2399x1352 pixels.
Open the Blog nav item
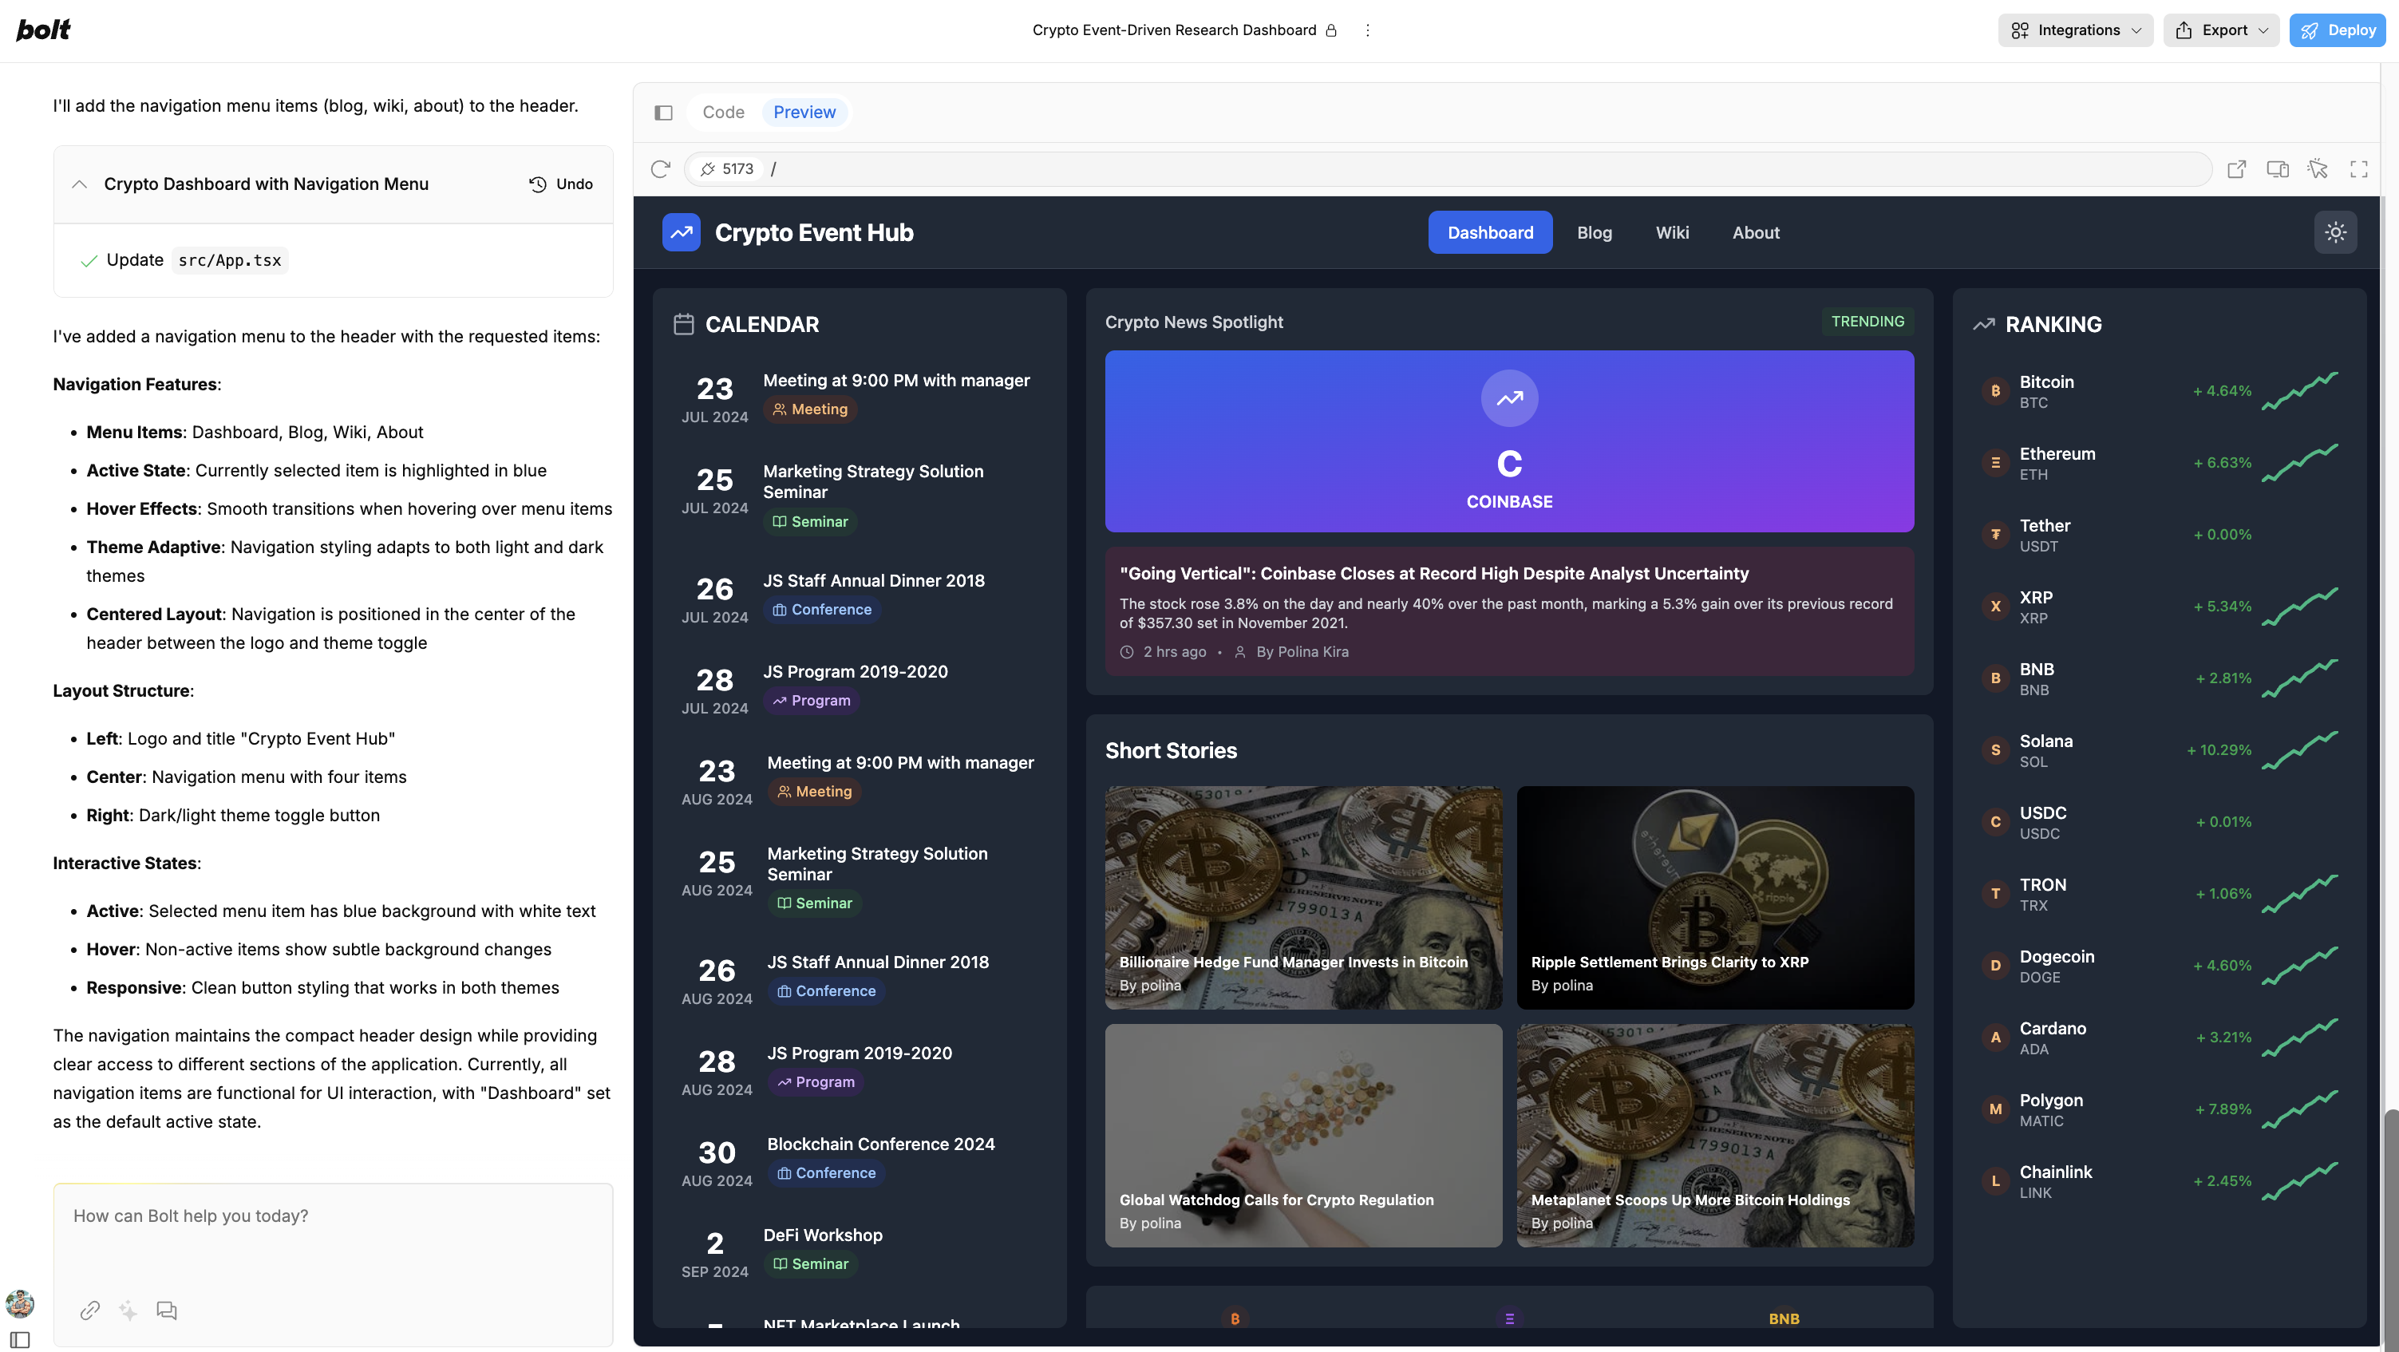pos(1594,231)
